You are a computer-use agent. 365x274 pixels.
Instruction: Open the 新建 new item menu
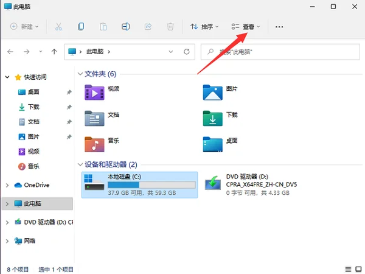pyautogui.click(x=24, y=27)
